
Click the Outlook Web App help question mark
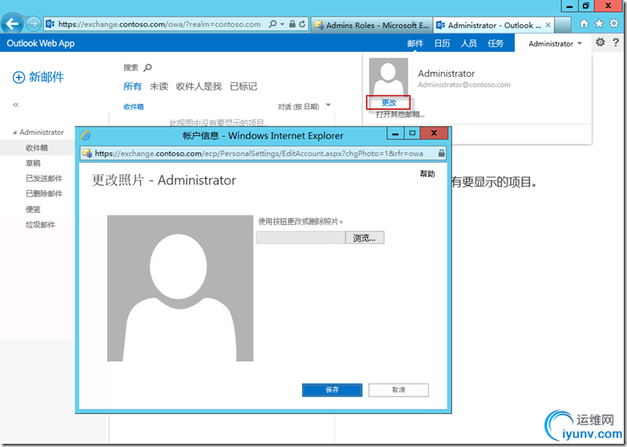click(x=616, y=42)
